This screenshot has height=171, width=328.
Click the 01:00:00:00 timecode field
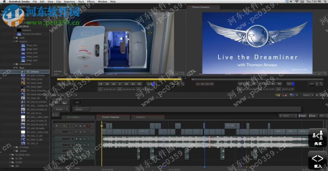[205, 84]
